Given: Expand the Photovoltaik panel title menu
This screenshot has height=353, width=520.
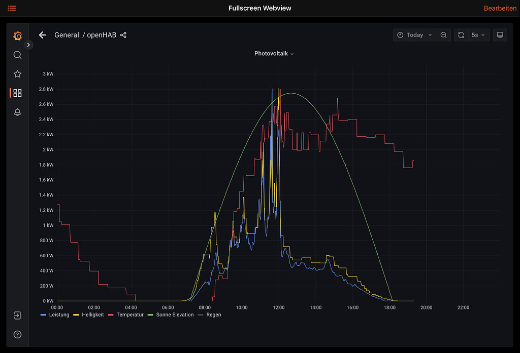Looking at the screenshot, I should 274,53.
